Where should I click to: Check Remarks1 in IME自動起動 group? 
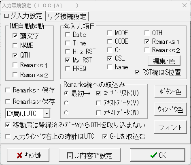15,65
